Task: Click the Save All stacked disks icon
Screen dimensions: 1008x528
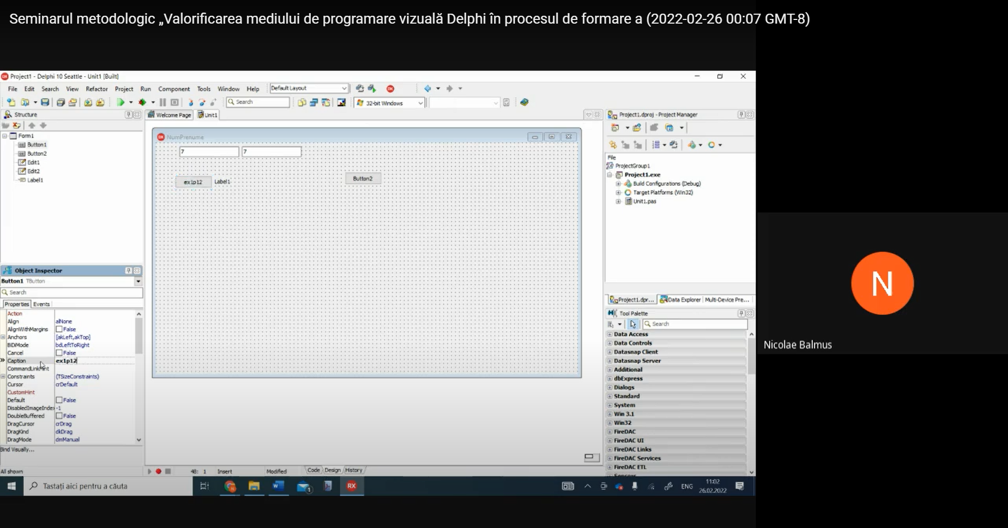Action: point(60,103)
